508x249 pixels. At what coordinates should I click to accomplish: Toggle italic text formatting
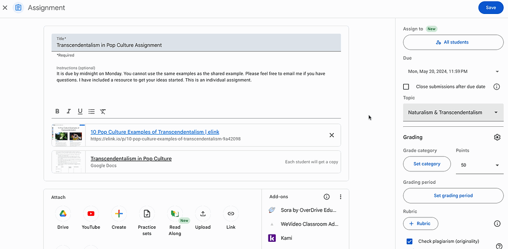68,111
